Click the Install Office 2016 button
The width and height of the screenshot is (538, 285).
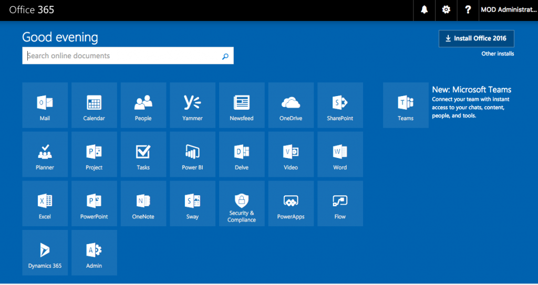click(x=476, y=38)
